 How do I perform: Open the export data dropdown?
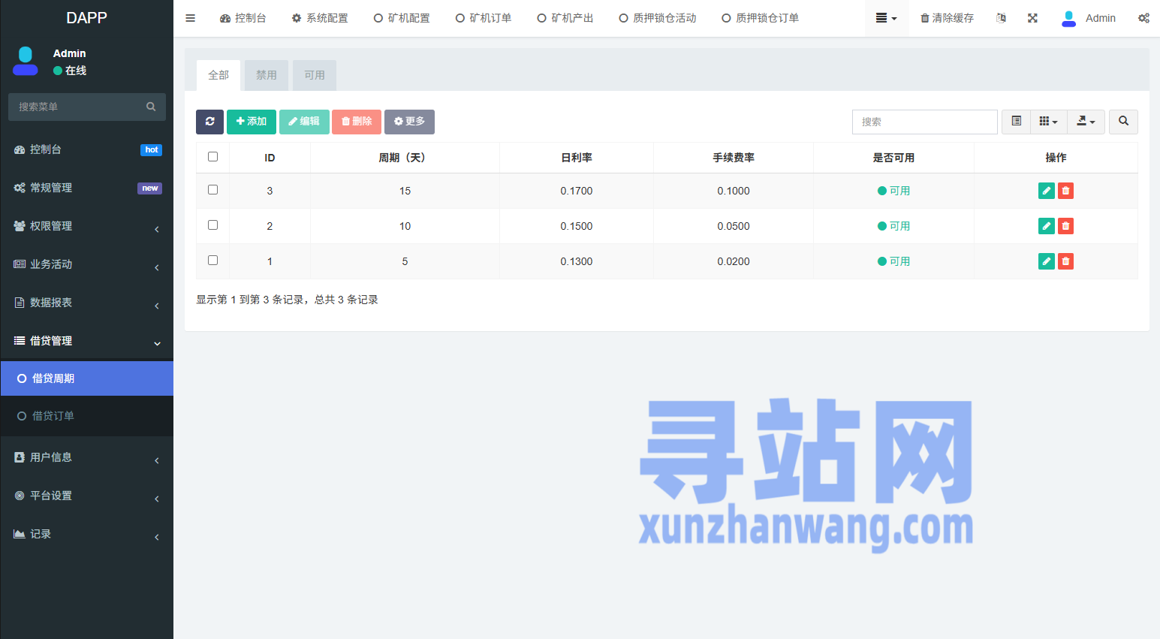click(1086, 122)
